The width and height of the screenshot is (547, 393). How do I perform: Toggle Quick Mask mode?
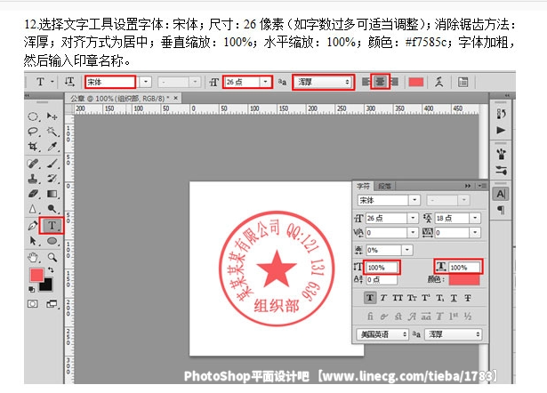click(33, 304)
